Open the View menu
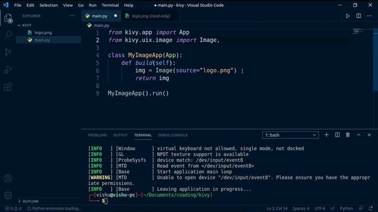The height and width of the screenshot is (212, 378). tap(68, 5)
